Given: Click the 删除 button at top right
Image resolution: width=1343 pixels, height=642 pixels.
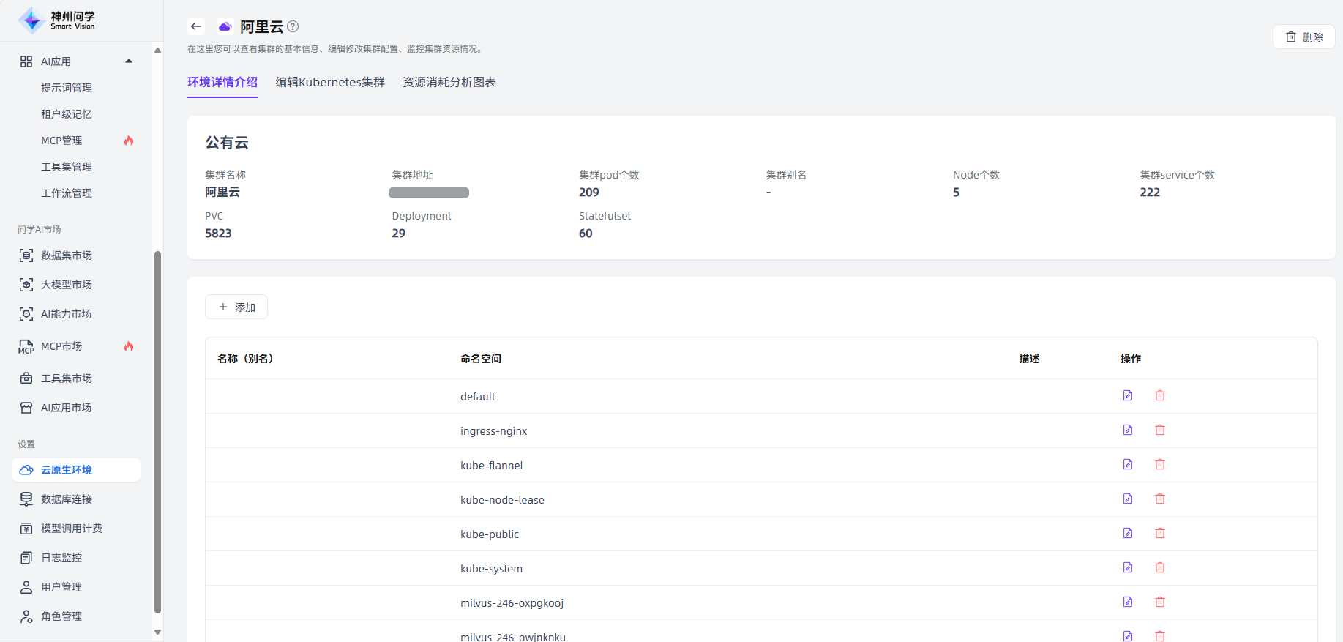Looking at the screenshot, I should (x=1304, y=37).
